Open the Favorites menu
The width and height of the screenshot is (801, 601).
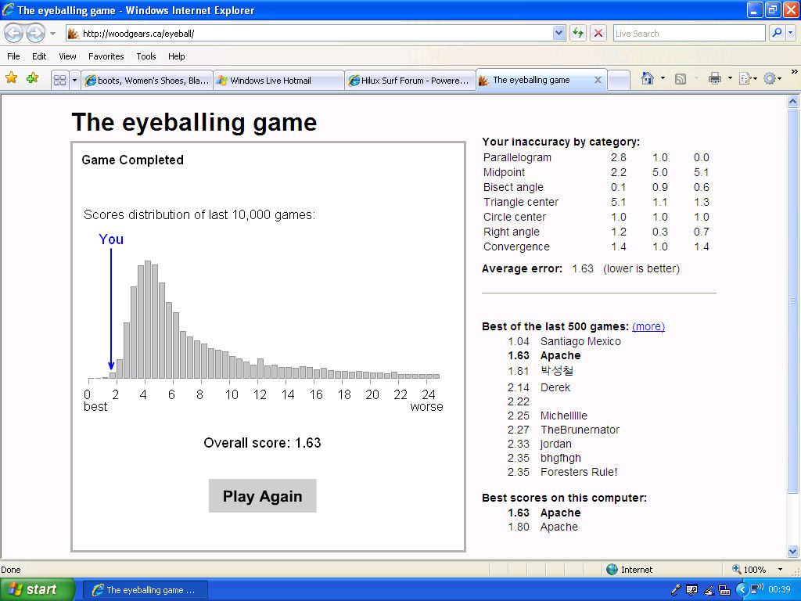[106, 56]
